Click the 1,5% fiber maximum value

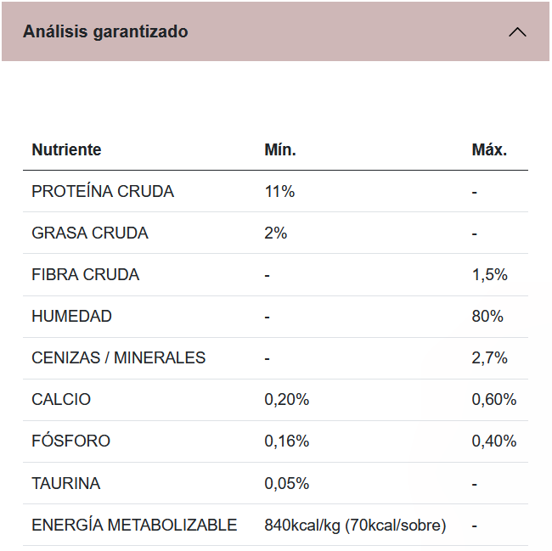tap(489, 275)
